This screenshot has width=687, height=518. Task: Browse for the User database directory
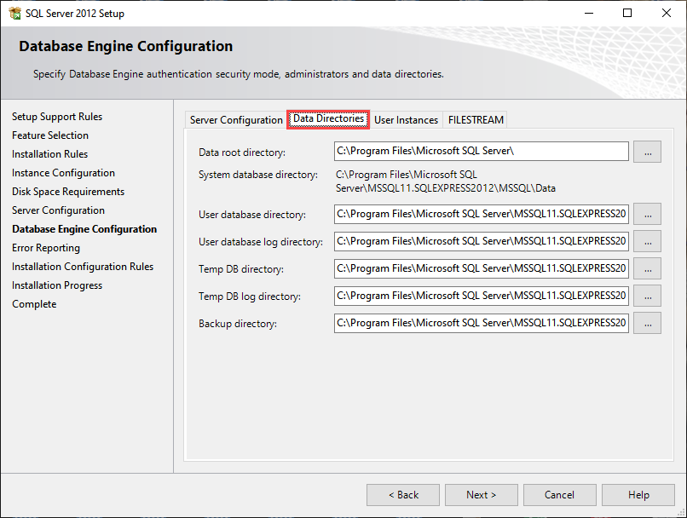(x=648, y=214)
